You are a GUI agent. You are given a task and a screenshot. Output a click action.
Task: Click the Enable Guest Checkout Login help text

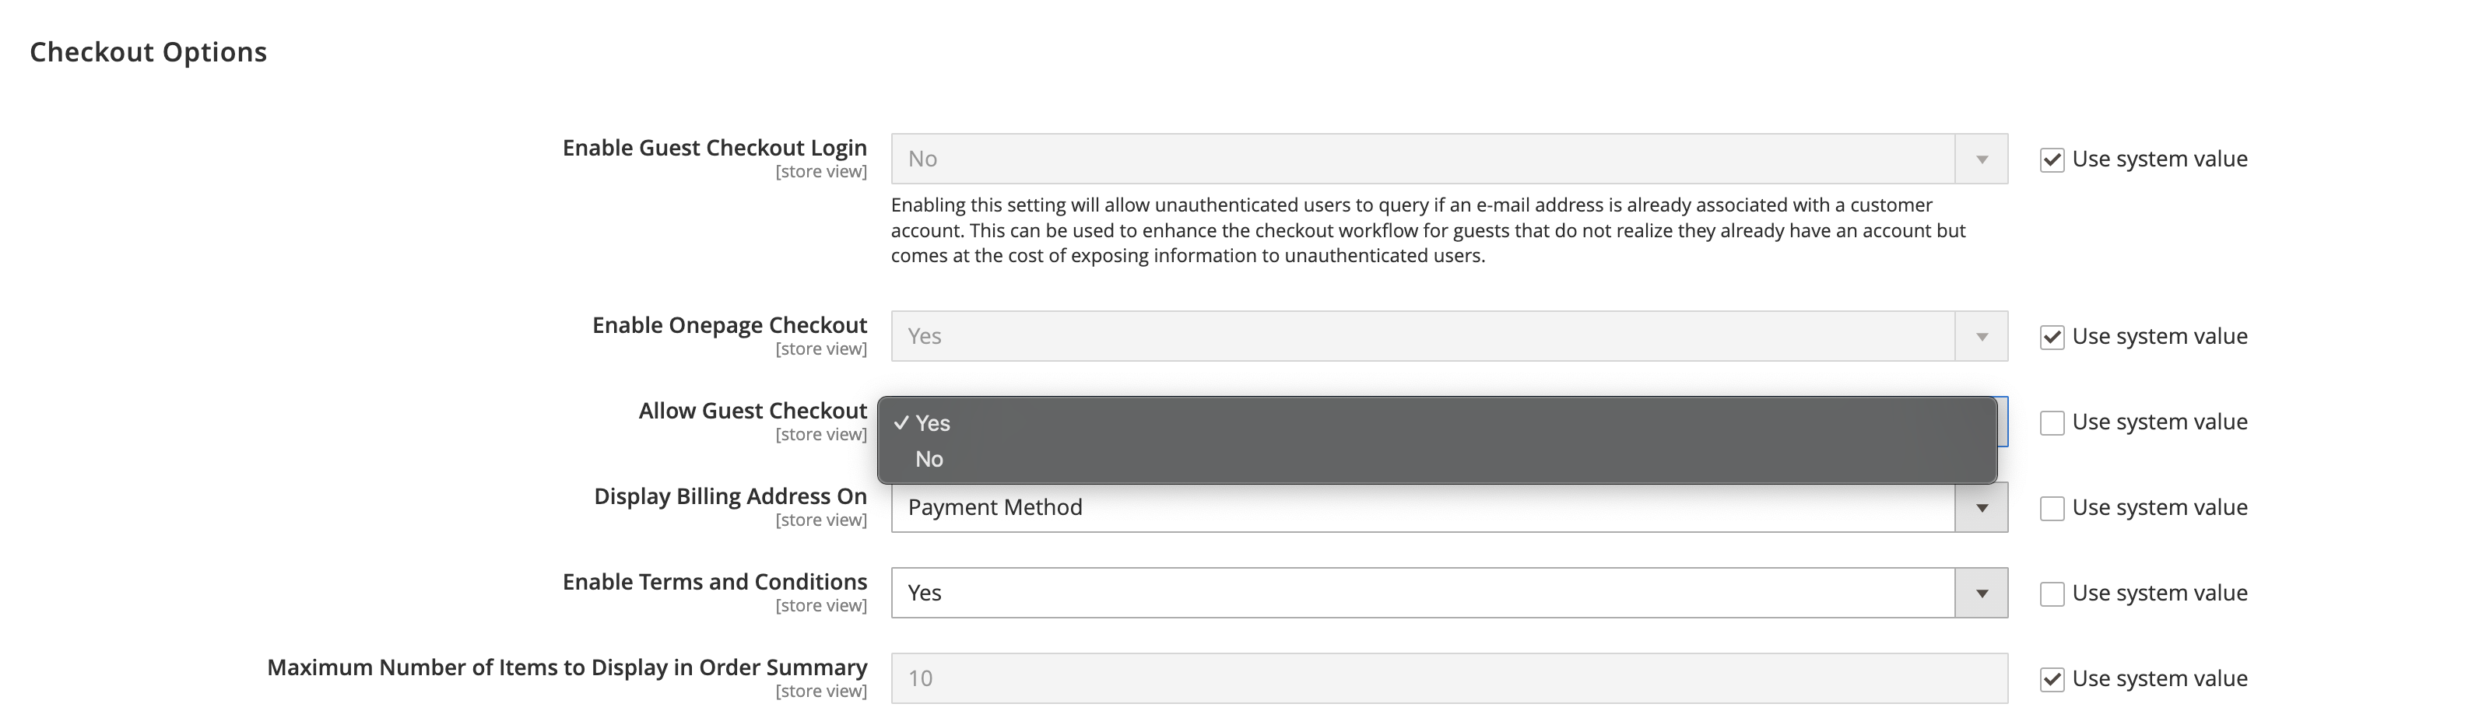[x=1428, y=230]
